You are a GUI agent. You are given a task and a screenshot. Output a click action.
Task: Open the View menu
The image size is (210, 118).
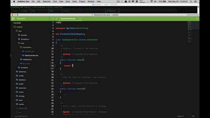61,1
